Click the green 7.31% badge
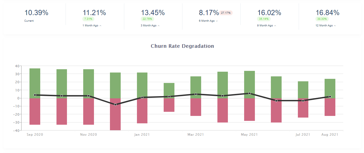Viewport: 364px width, 153px height. [88, 19]
